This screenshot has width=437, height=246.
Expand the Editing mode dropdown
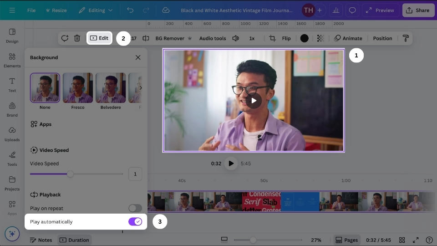[96, 10]
